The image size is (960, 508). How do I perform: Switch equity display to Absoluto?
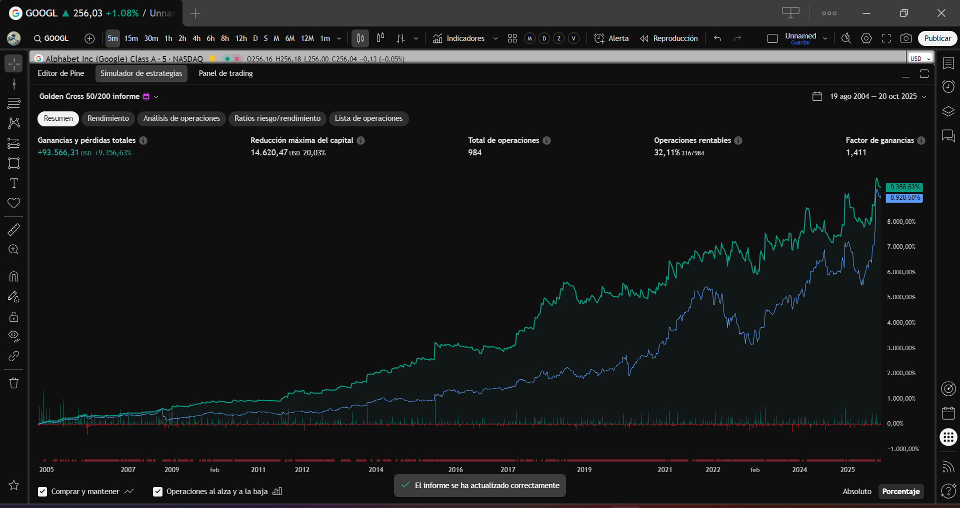[856, 492]
